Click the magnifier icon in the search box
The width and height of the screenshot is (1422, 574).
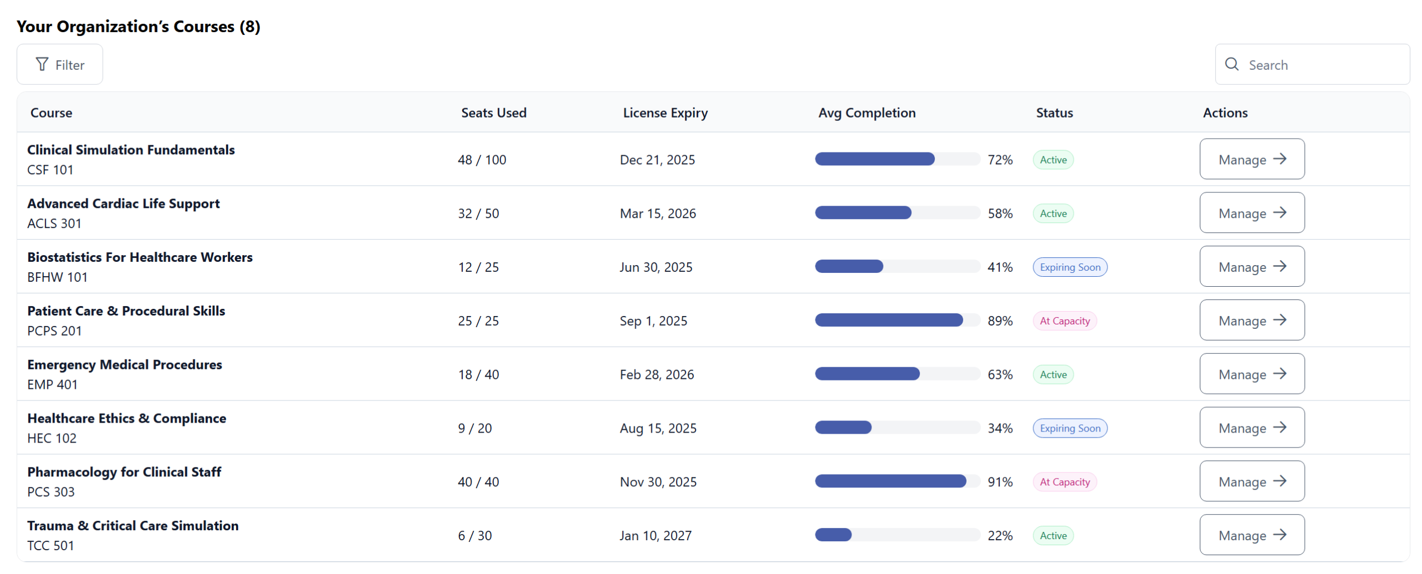[1231, 64]
